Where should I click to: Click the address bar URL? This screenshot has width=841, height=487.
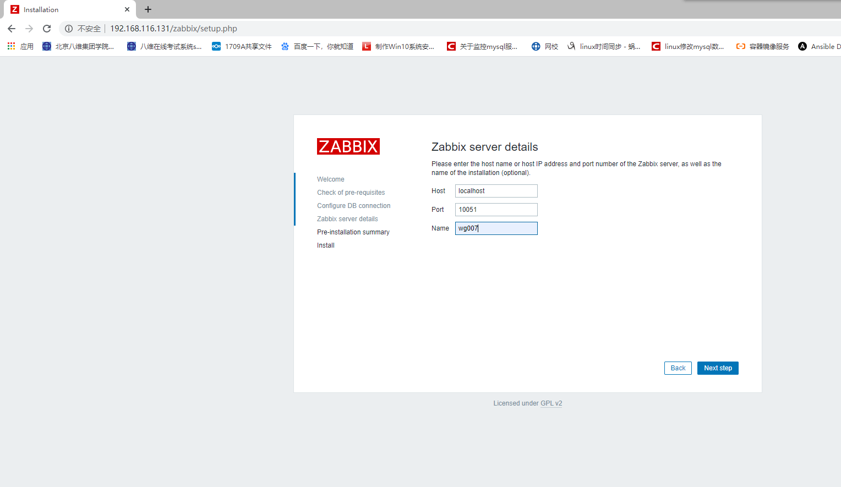pyautogui.click(x=173, y=29)
